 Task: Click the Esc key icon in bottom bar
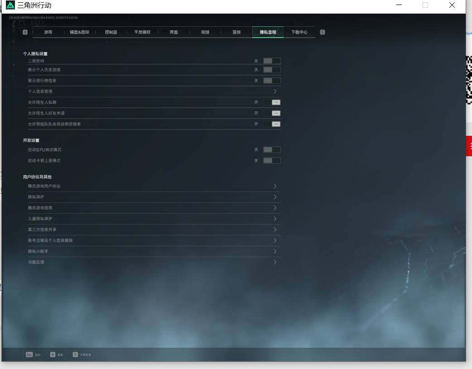tap(29, 355)
